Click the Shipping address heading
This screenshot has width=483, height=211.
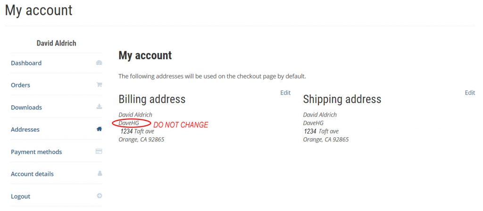(342, 99)
